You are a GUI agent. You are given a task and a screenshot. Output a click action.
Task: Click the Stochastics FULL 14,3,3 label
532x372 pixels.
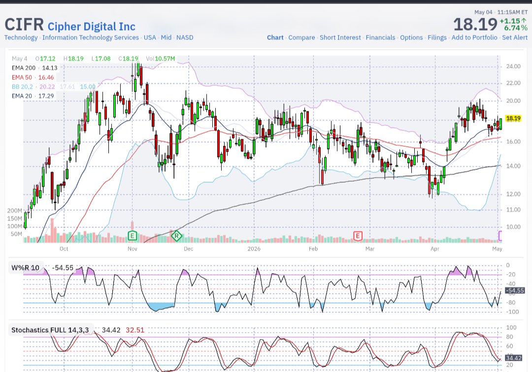(x=50, y=330)
